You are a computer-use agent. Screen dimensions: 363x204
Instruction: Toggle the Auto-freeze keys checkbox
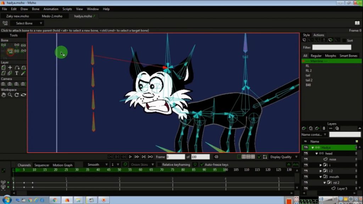[x=202, y=165]
